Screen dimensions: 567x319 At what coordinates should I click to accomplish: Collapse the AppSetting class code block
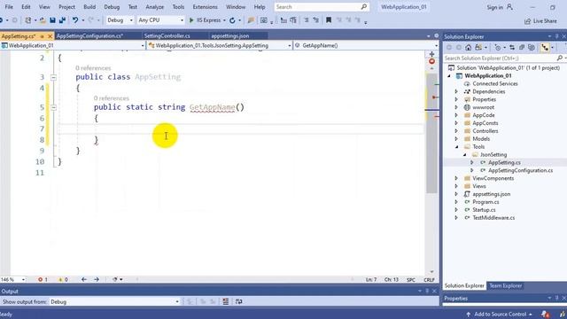tap(53, 77)
